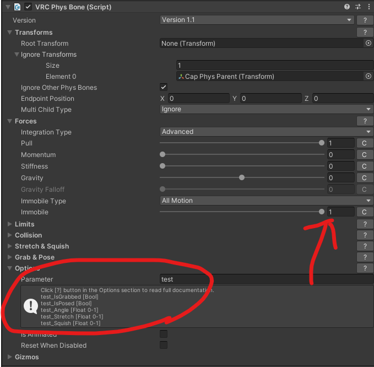
Task: Click the Pull slider handle
Action: 322,143
